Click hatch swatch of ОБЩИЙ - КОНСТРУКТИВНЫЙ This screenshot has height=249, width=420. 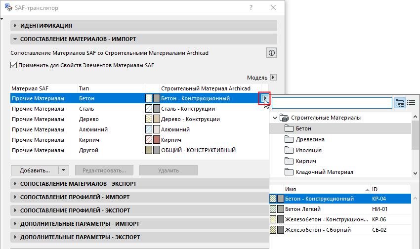(x=149, y=150)
